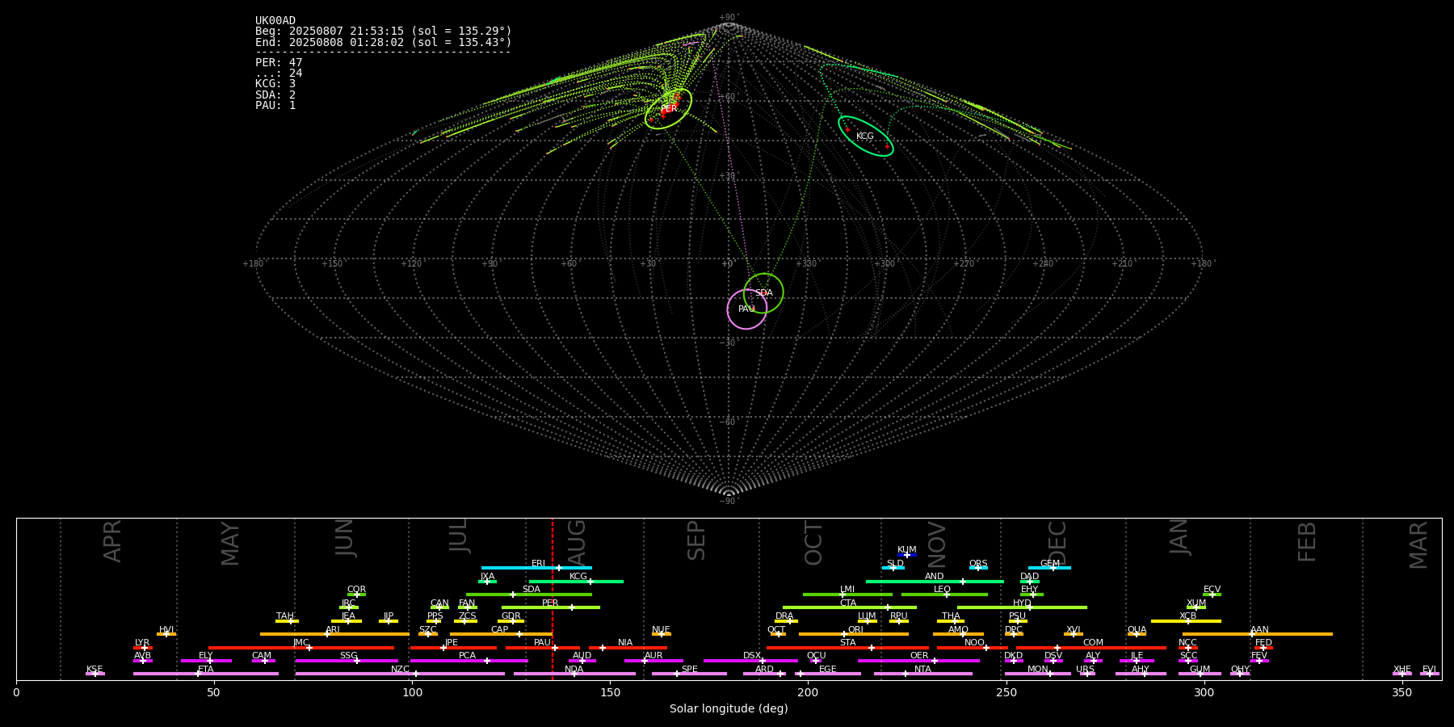The image size is (1454, 727).
Task: Select the KUM shower bar in timeline
Action: (907, 555)
